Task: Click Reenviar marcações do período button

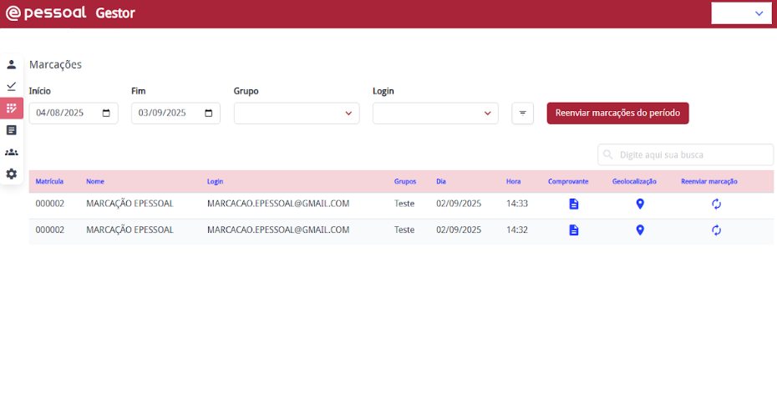Action: [x=617, y=113]
